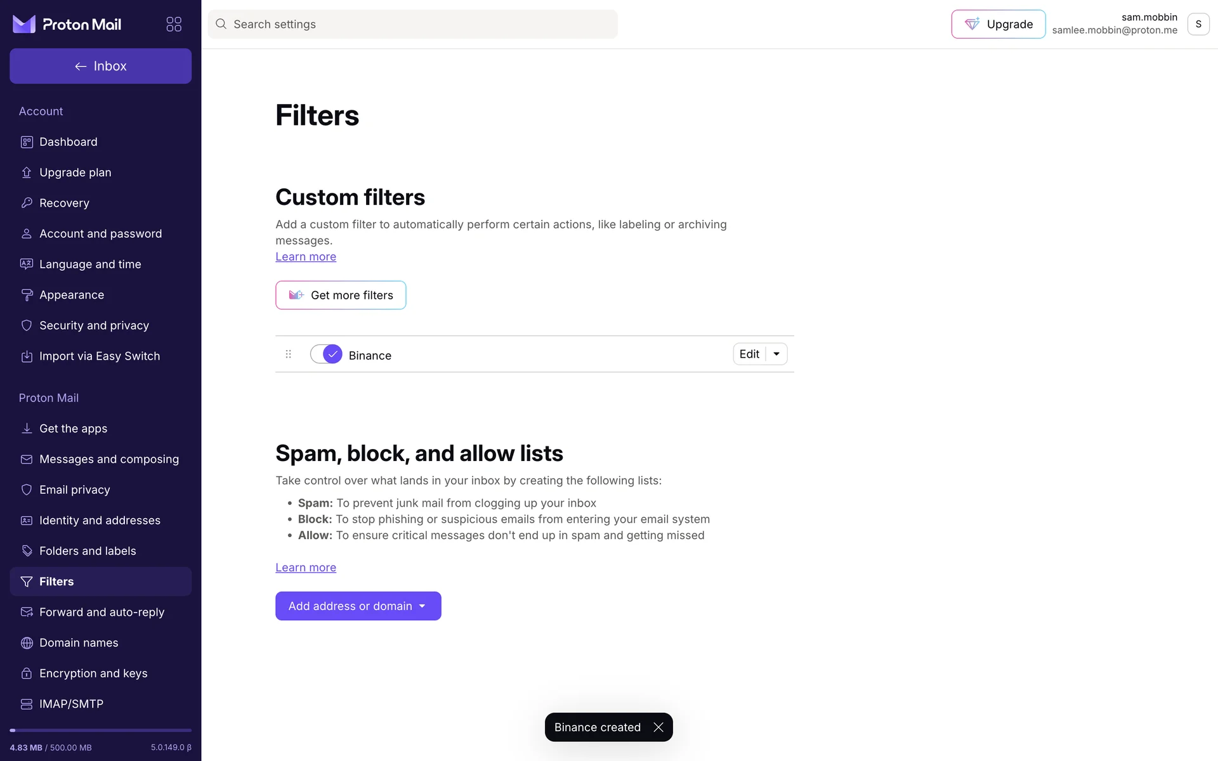The height and width of the screenshot is (761, 1218).
Task: Disable the Binance filter toggle
Action: point(326,354)
